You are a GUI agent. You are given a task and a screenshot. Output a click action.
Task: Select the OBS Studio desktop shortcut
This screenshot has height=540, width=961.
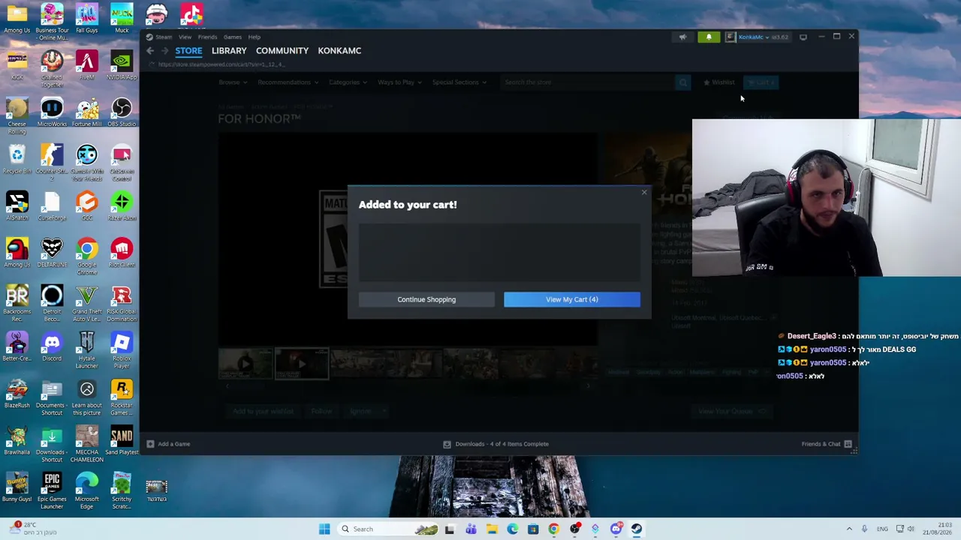click(x=122, y=112)
